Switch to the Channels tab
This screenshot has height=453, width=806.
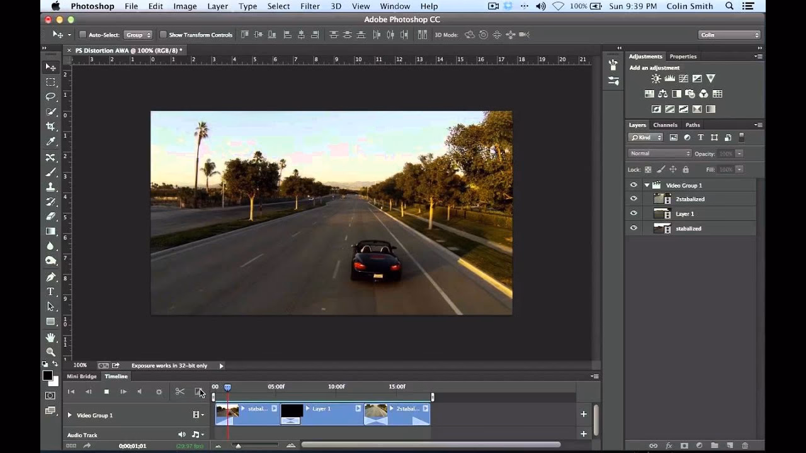[x=665, y=125]
